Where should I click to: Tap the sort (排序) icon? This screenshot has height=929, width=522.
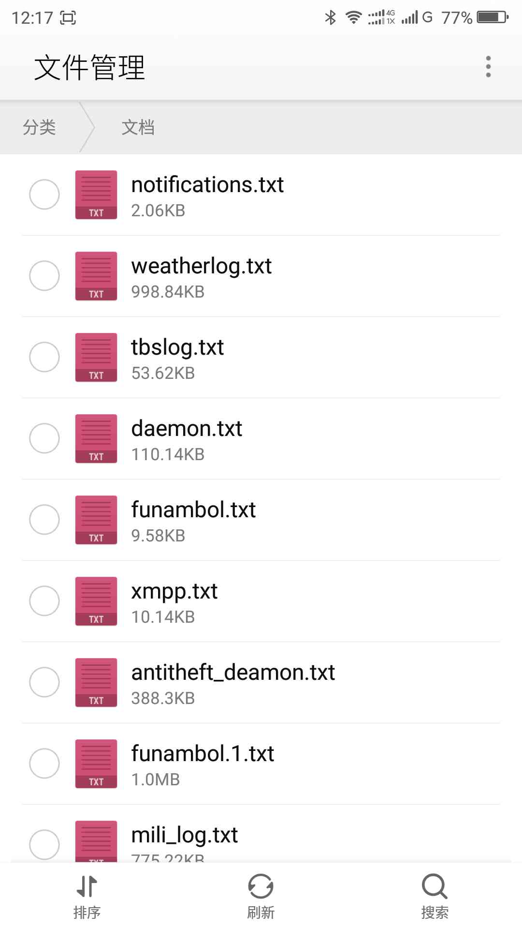[x=87, y=886]
